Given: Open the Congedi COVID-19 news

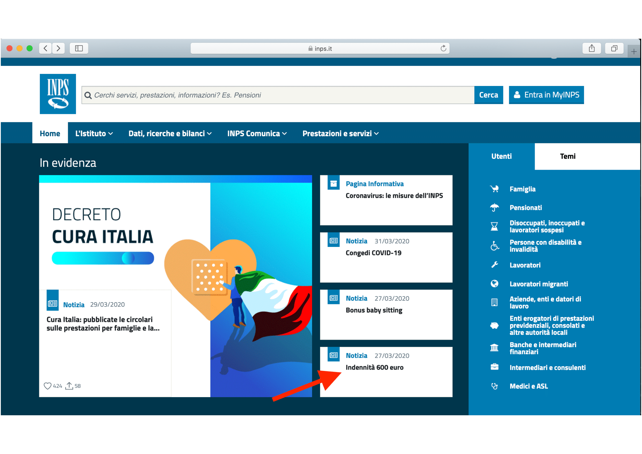Looking at the screenshot, I should [374, 253].
